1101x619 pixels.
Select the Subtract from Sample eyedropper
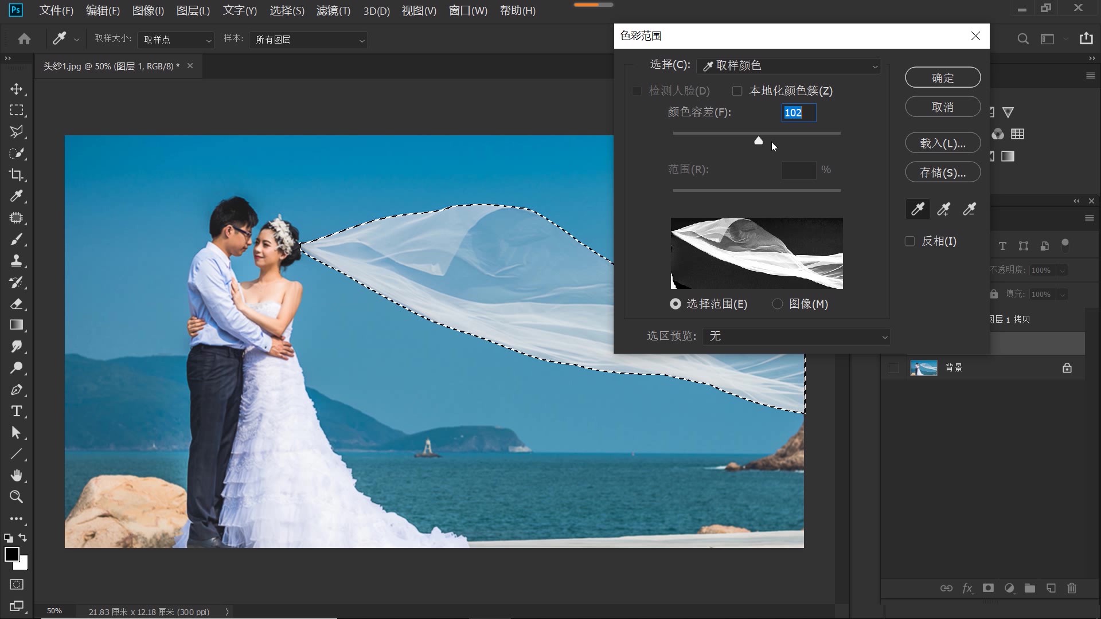[x=969, y=209]
